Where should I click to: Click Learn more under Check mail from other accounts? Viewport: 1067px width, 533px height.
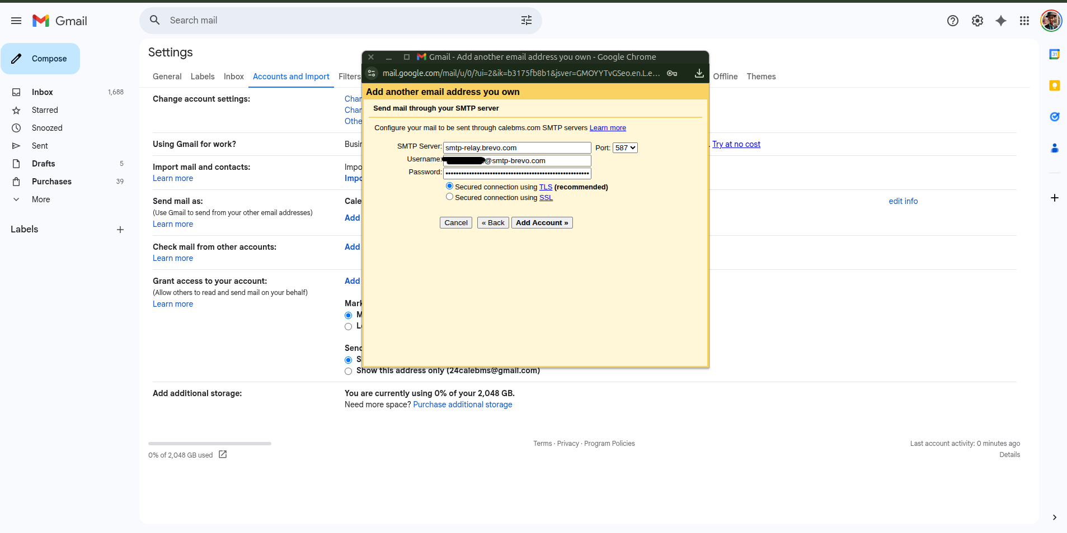pos(173,258)
